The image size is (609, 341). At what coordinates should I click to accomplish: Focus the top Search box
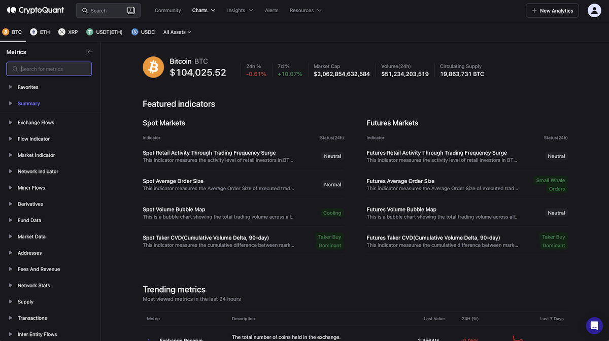coord(108,10)
